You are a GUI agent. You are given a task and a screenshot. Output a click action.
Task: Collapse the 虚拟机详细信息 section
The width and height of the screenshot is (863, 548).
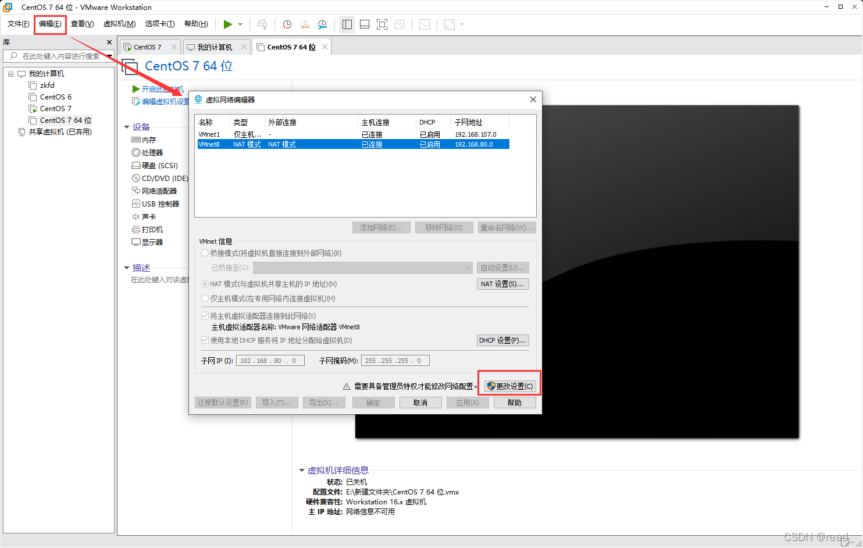(x=302, y=470)
